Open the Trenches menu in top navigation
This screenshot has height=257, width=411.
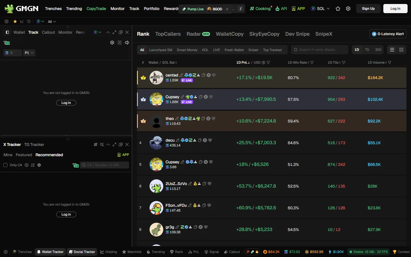pyautogui.click(x=53, y=9)
